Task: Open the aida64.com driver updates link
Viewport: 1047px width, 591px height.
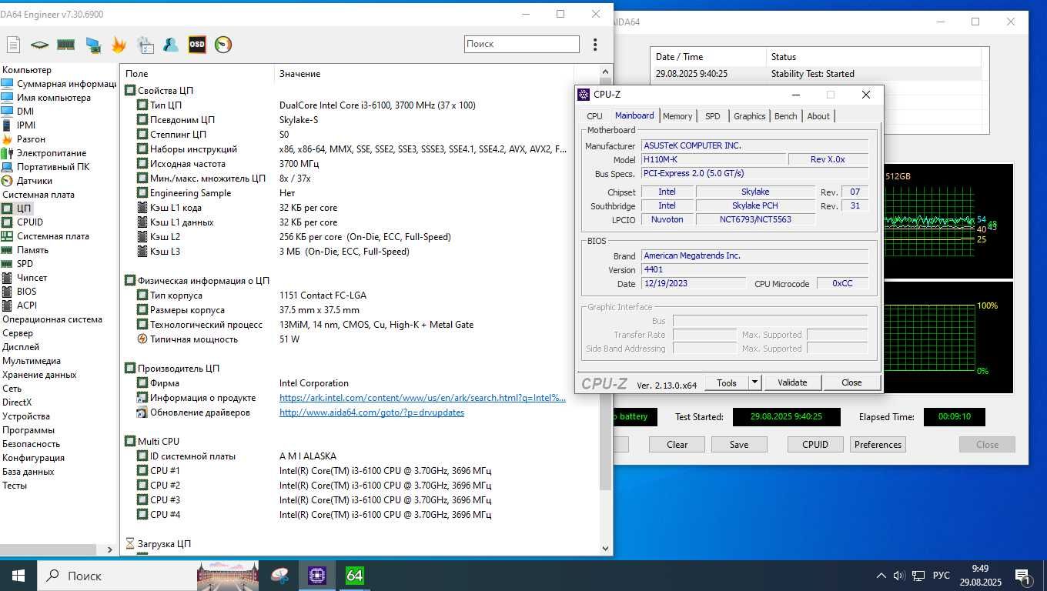Action: pyautogui.click(x=372, y=412)
